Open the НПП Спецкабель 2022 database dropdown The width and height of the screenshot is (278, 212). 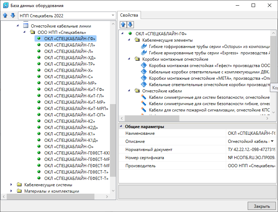113,16
